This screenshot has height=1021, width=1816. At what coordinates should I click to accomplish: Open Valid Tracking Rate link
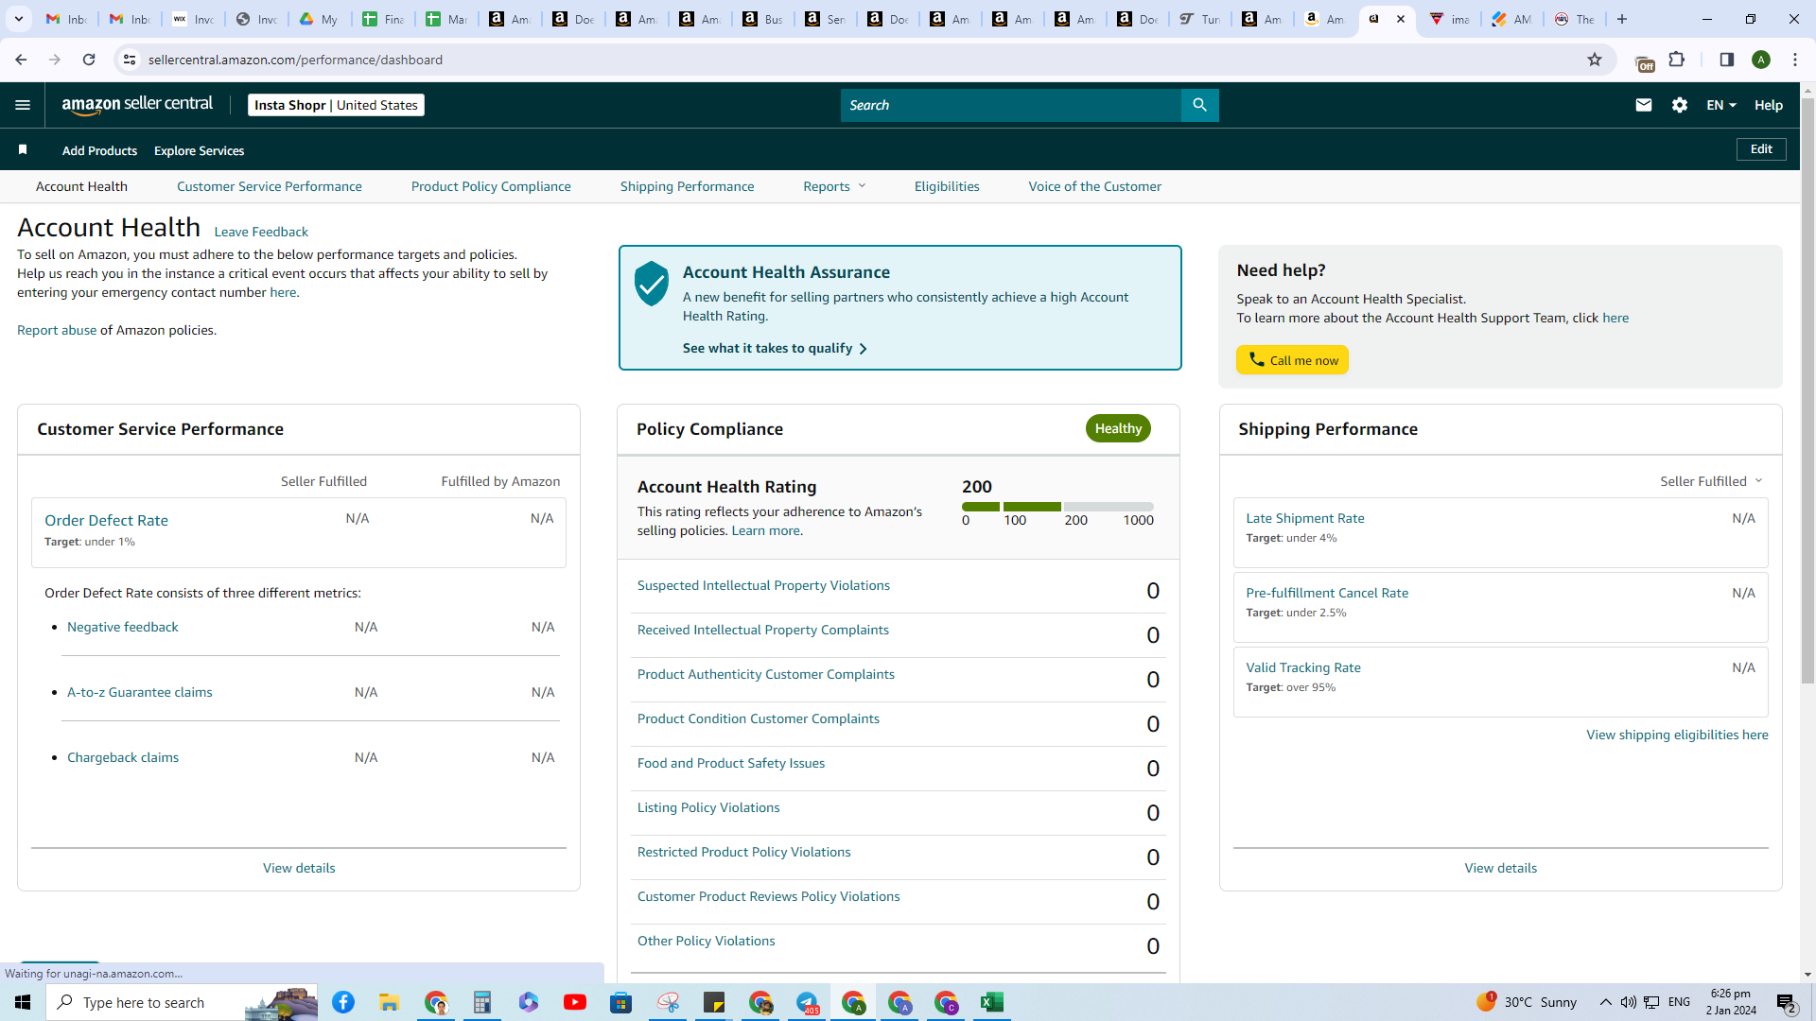tap(1303, 667)
